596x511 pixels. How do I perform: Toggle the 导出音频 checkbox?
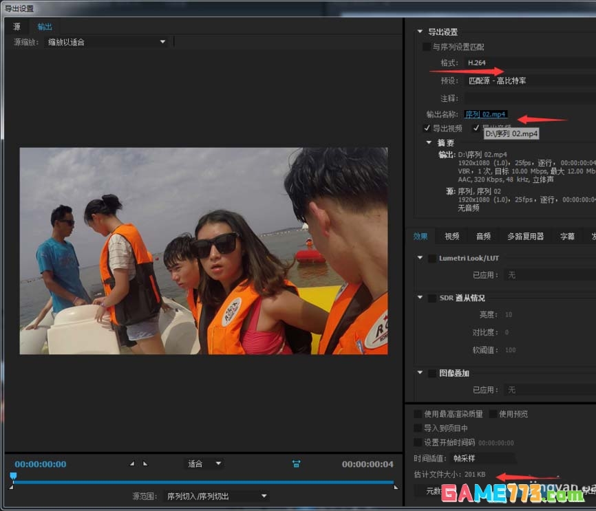(476, 128)
